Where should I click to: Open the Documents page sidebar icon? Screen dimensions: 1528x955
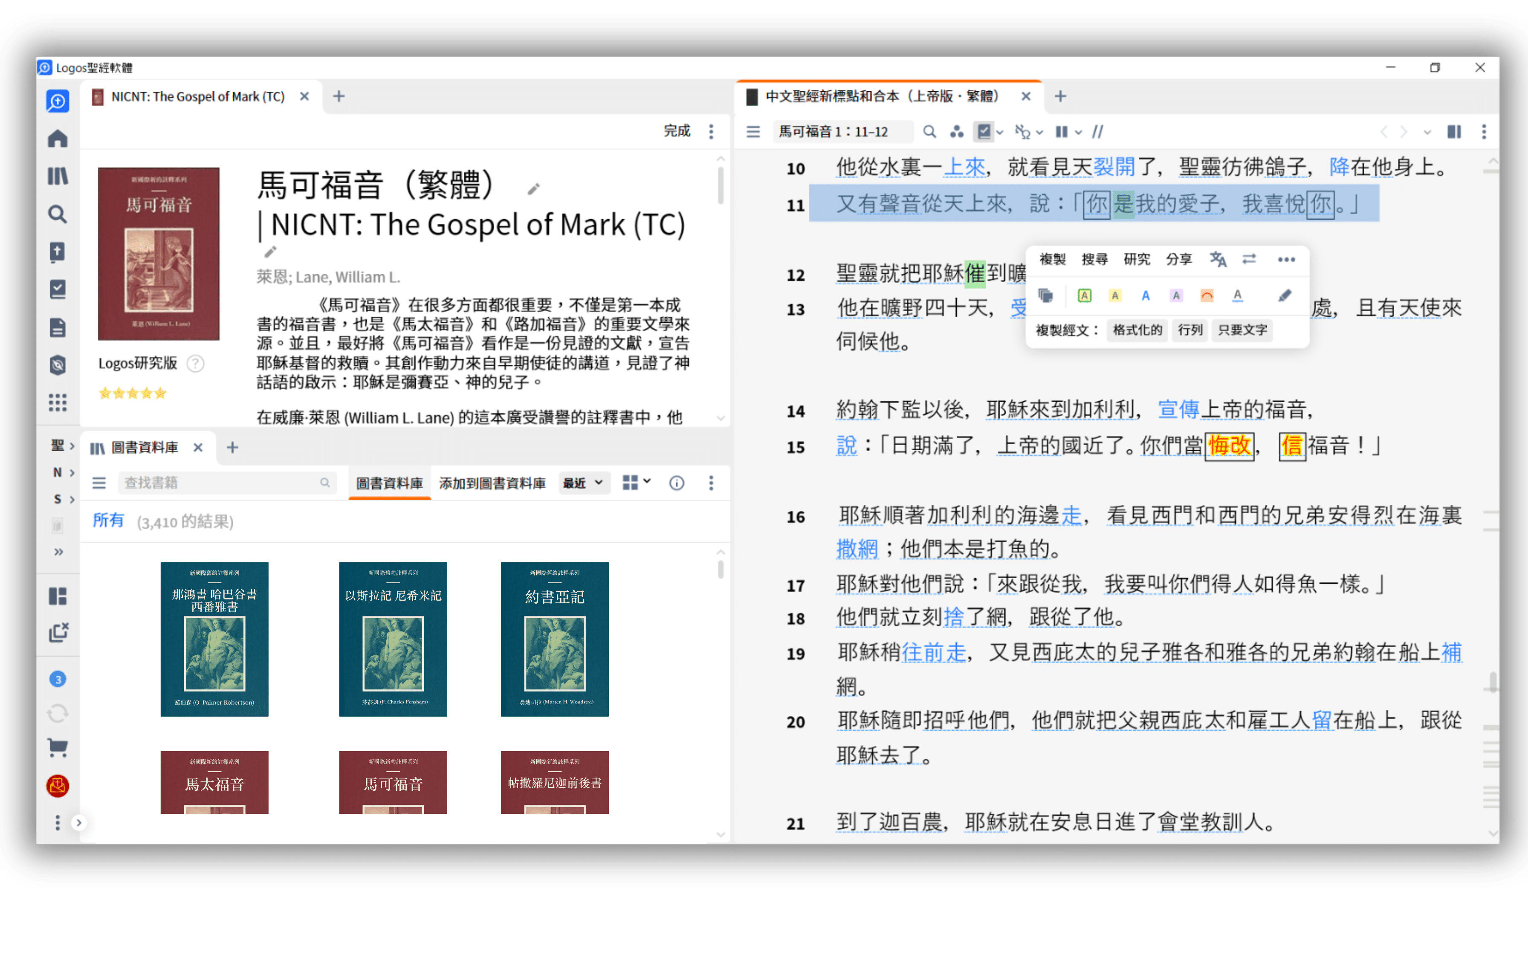coord(58,327)
